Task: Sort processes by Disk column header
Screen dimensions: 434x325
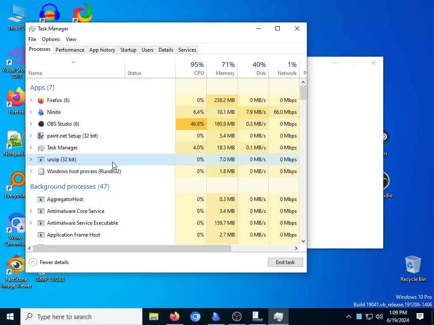Action: pyautogui.click(x=253, y=69)
